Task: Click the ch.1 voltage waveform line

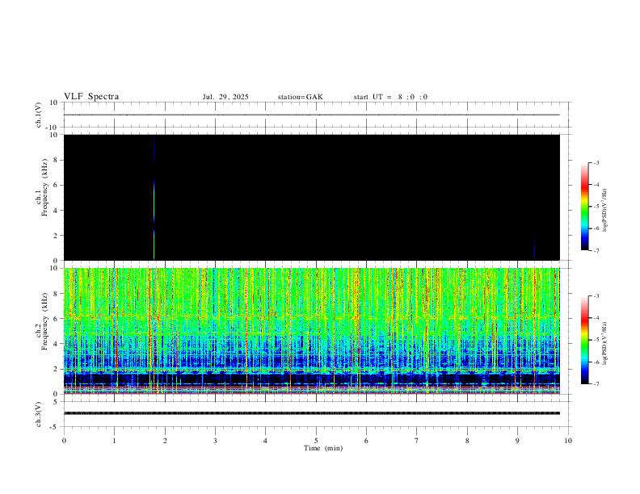Action: pyautogui.click(x=312, y=115)
